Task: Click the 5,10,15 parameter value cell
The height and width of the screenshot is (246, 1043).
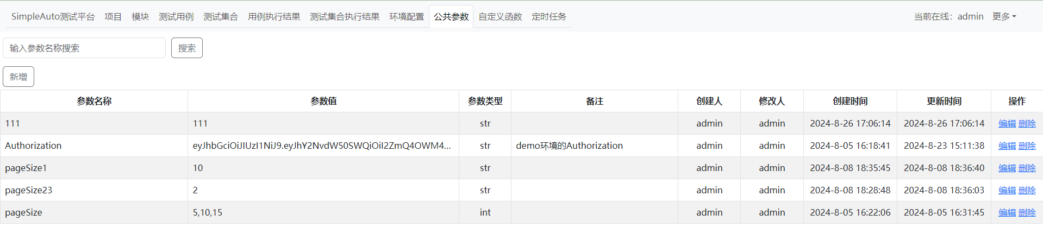Action: pos(323,212)
